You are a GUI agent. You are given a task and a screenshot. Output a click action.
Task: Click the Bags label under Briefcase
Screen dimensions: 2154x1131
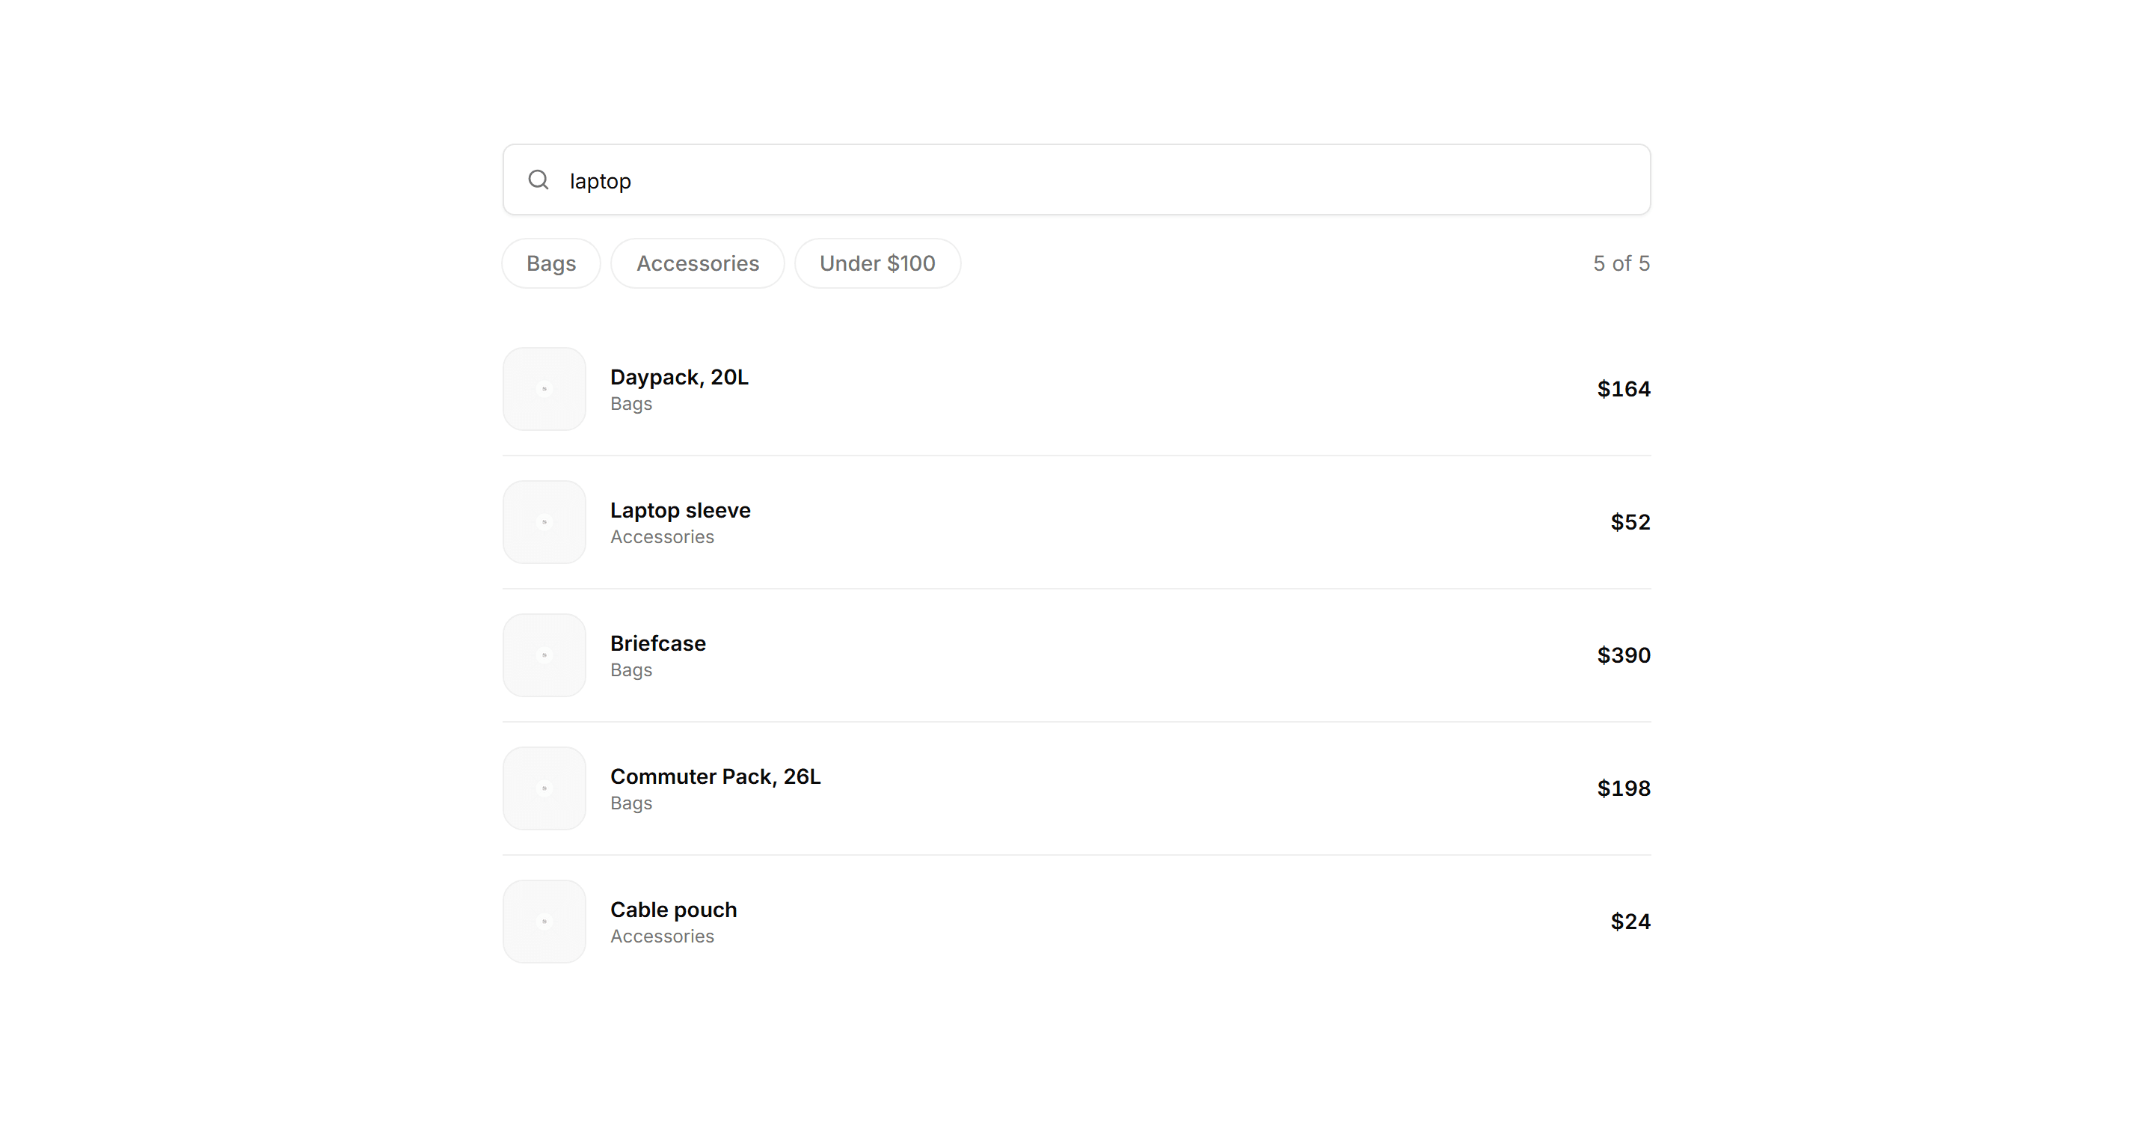tap(630, 670)
